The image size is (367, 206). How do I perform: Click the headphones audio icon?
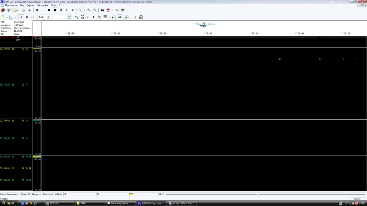141,17
